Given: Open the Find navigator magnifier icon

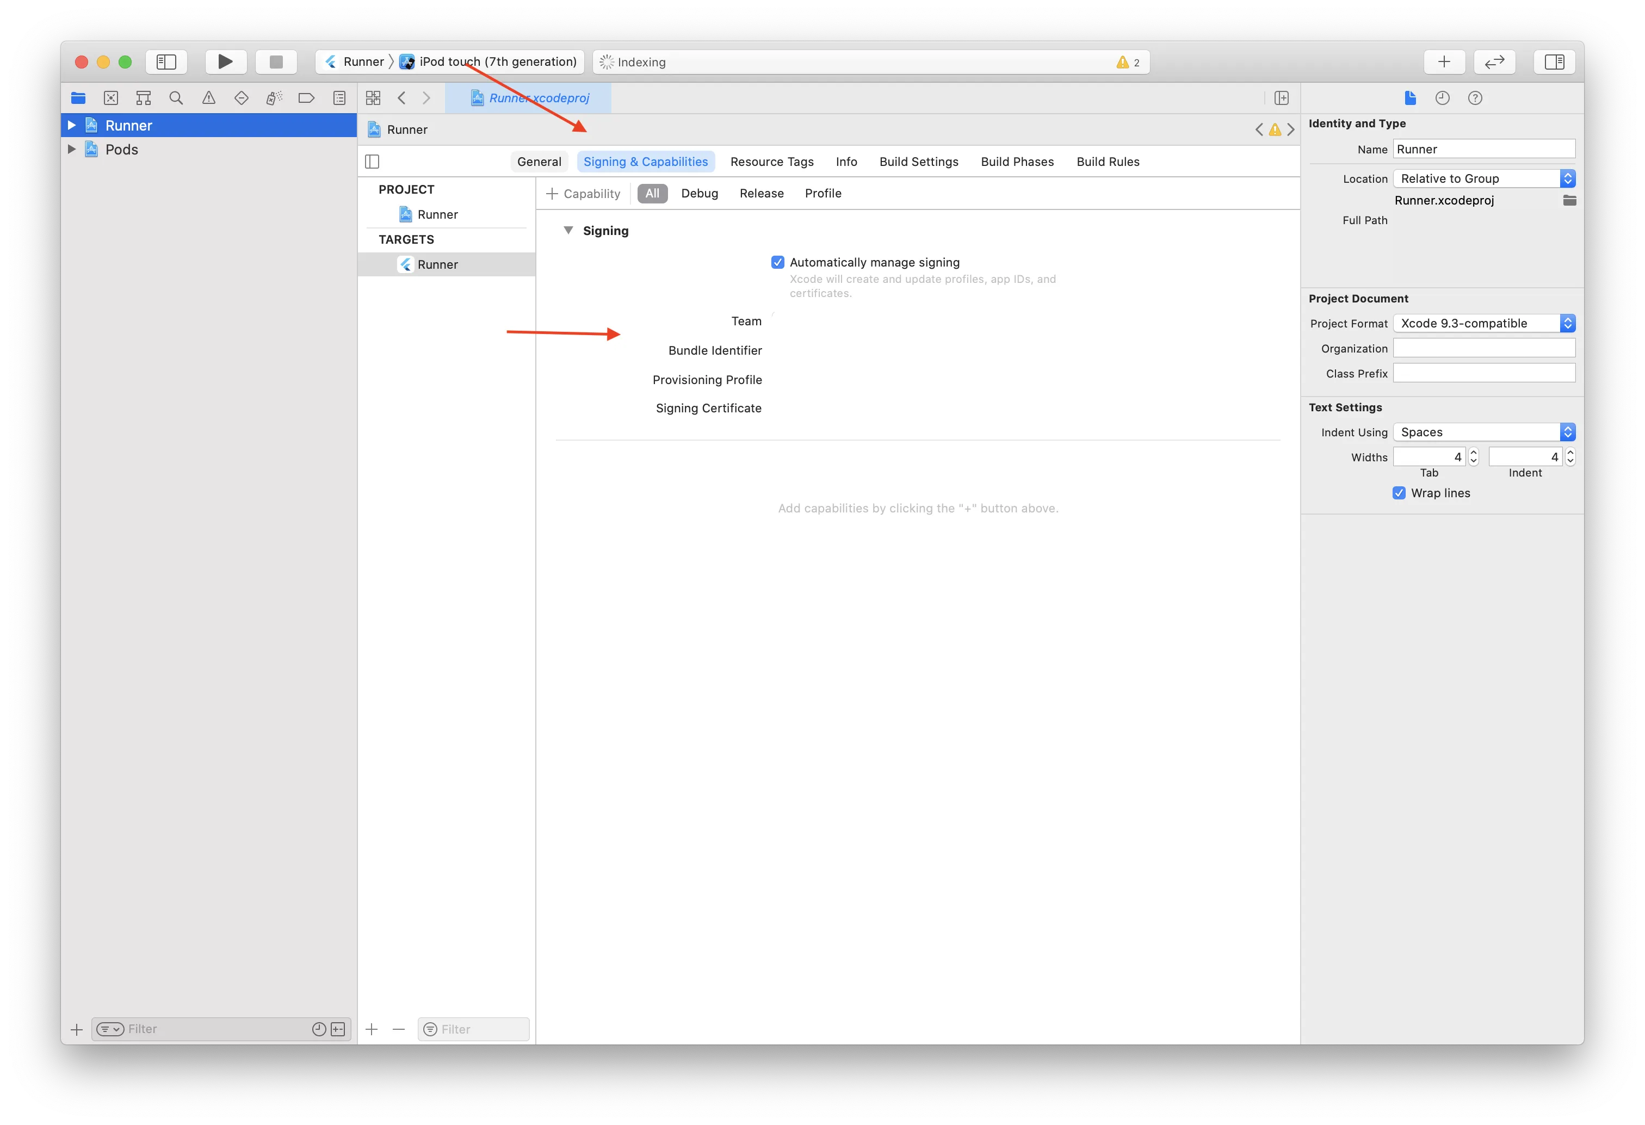Looking at the screenshot, I should tap(176, 98).
